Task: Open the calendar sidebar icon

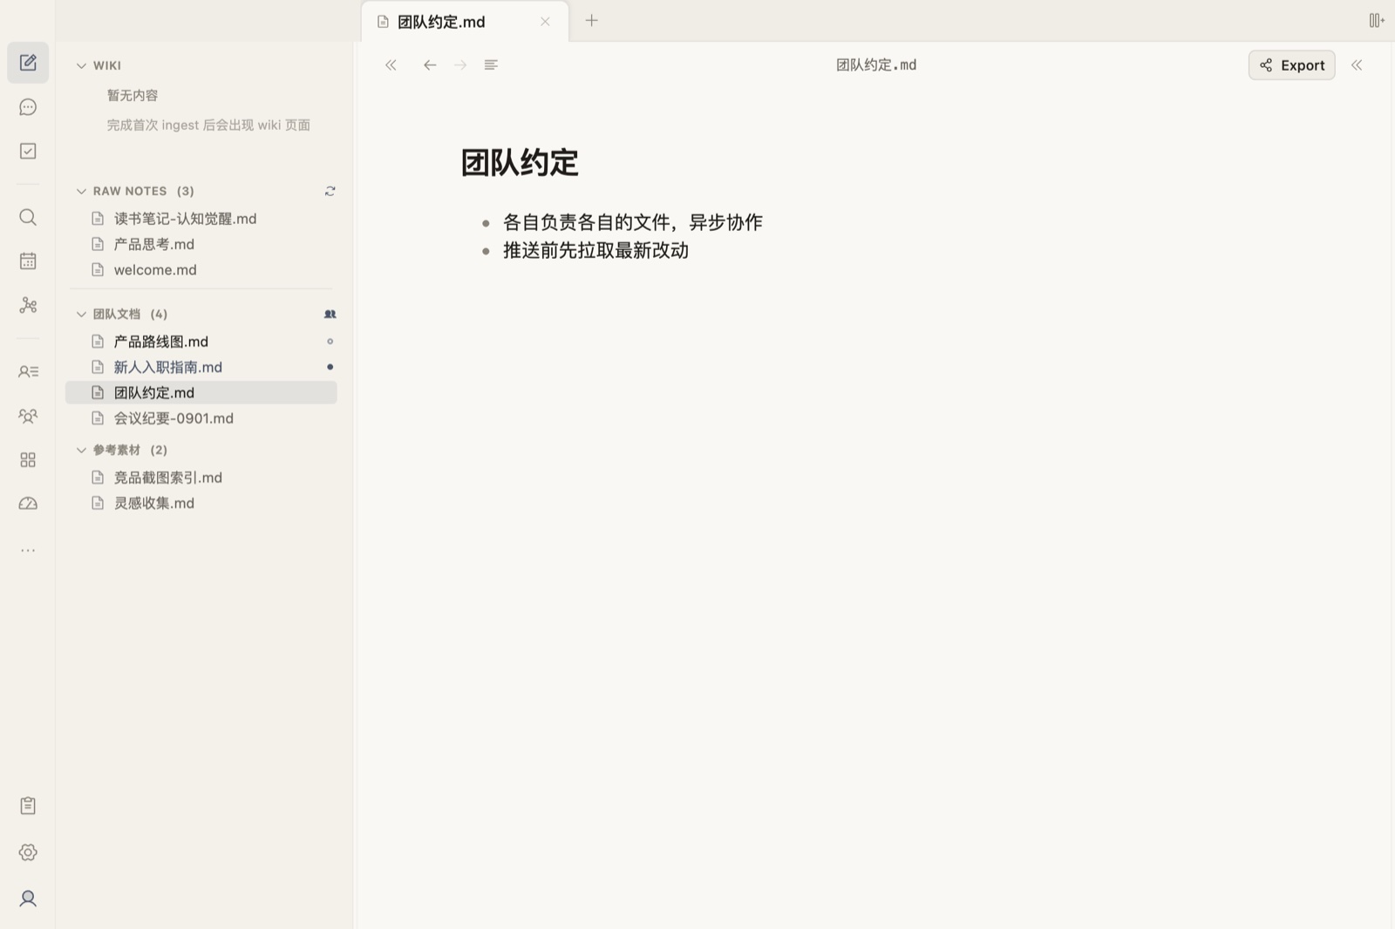Action: [28, 261]
